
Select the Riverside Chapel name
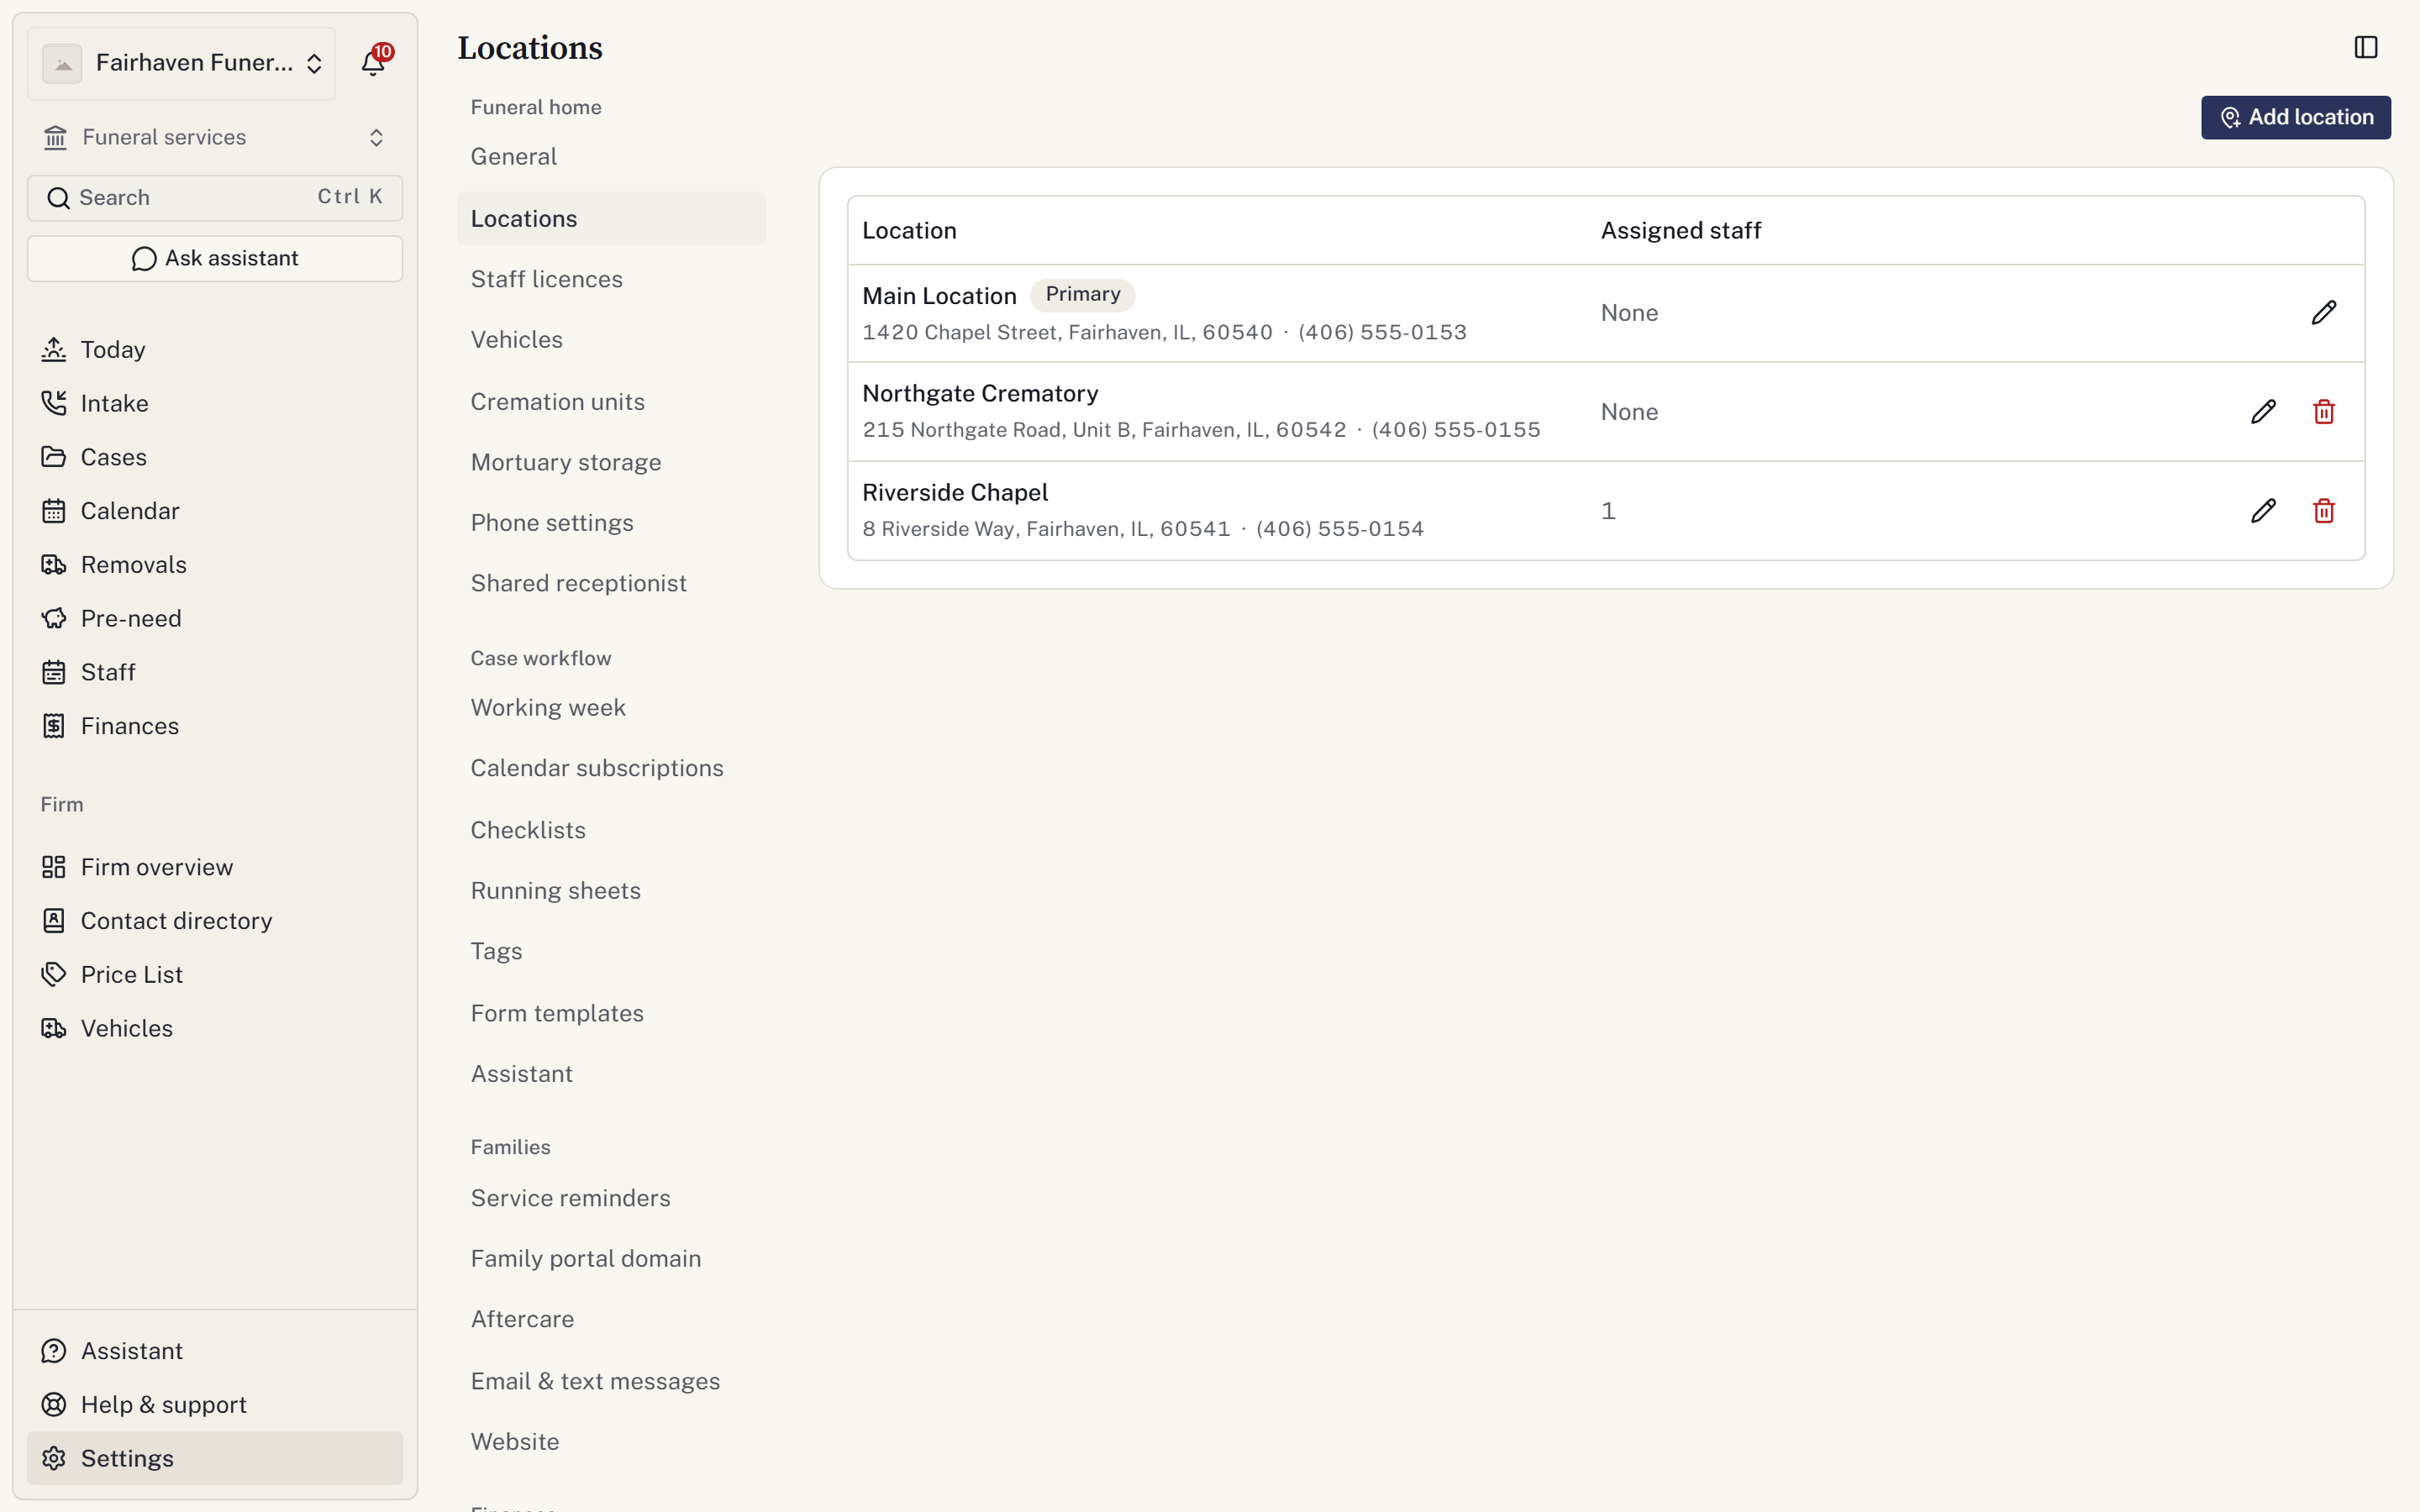coord(955,493)
